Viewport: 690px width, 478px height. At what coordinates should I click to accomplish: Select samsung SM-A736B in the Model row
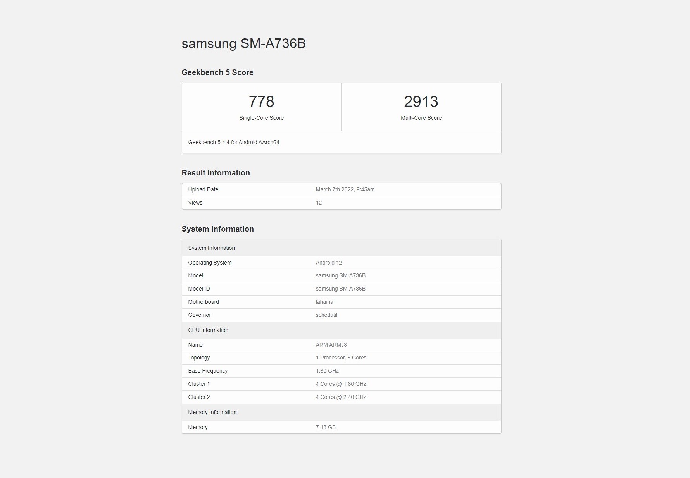click(340, 275)
